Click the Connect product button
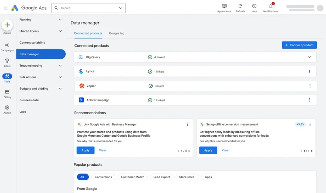This screenshot has height=193, width=326. [x=299, y=45]
